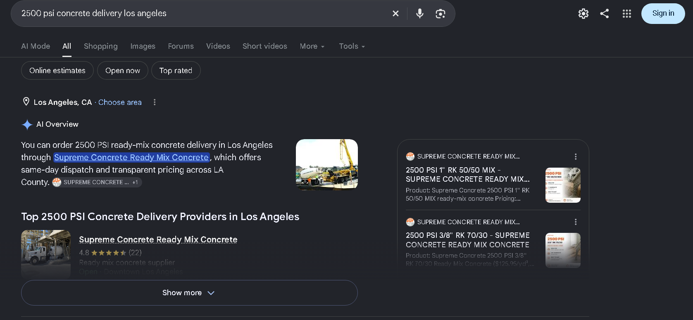Screen dimensions: 693x320
Task: Apply the Open now filter chip
Action: pyautogui.click(x=123, y=71)
